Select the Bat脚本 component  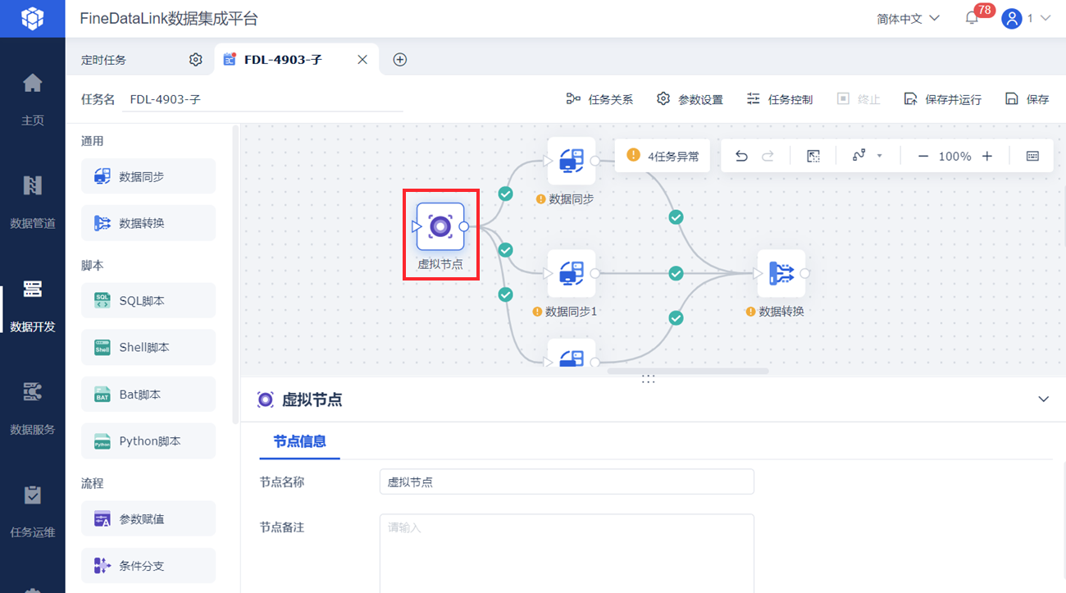click(148, 395)
